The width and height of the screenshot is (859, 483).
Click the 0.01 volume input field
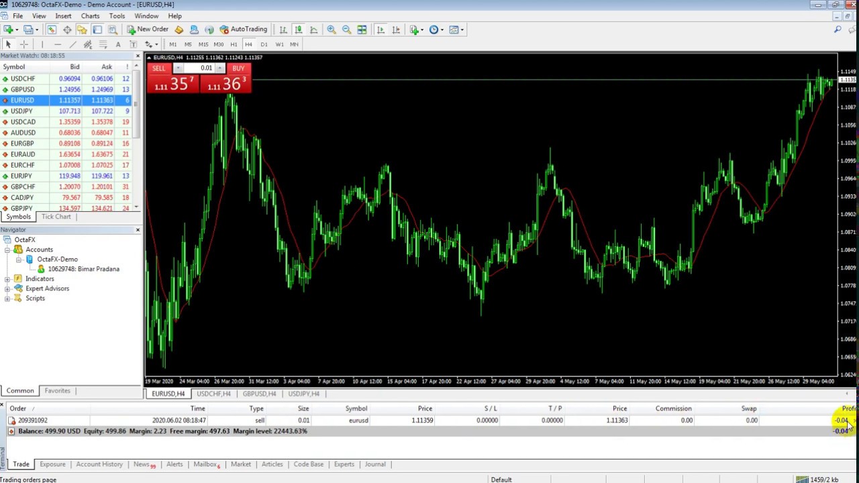pyautogui.click(x=199, y=68)
